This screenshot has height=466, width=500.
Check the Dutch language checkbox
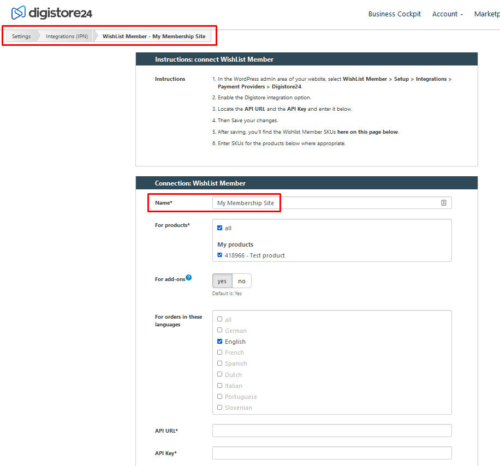coord(220,374)
